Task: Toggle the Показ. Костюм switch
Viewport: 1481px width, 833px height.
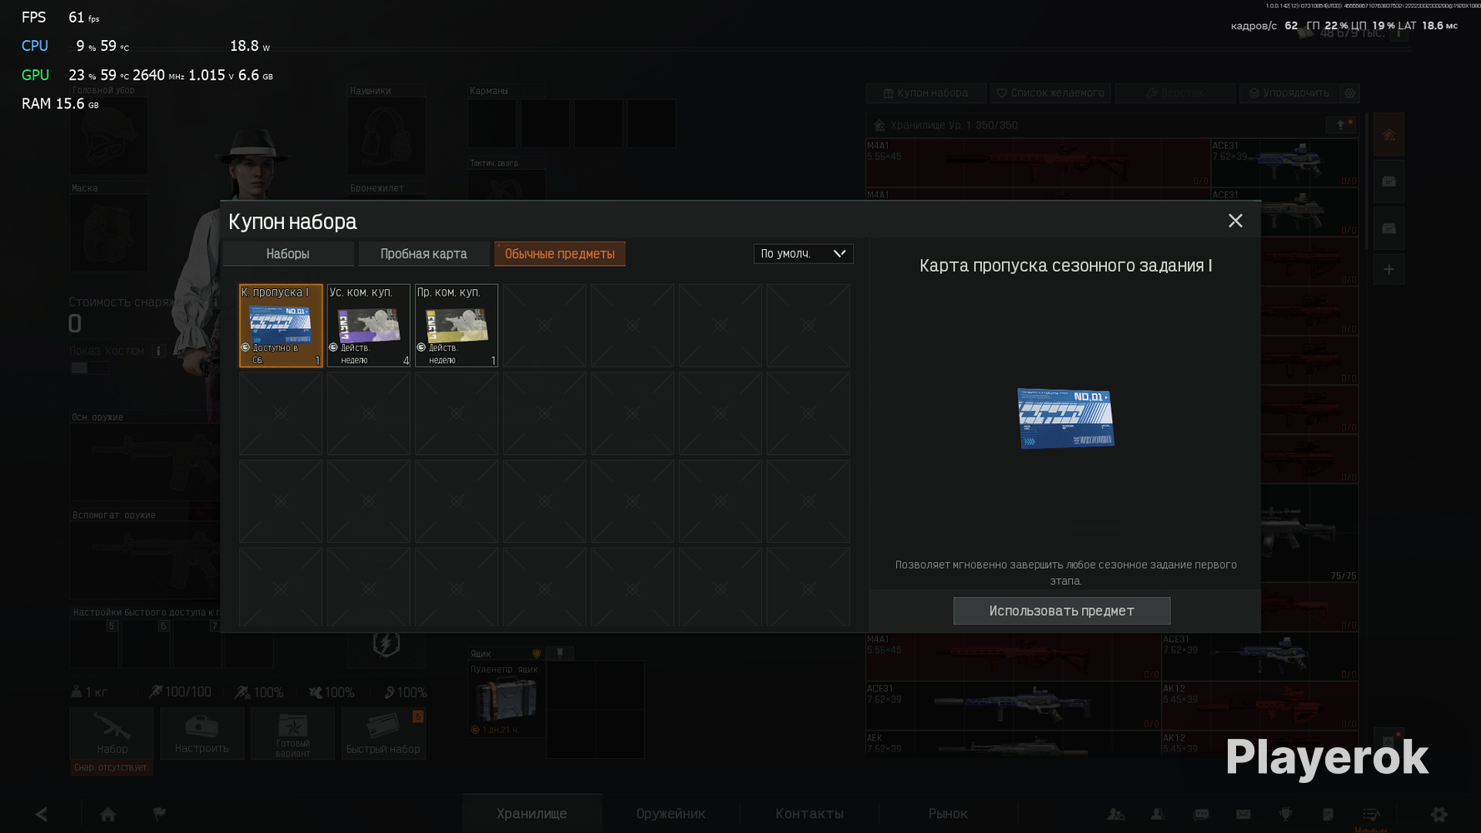Action: [89, 368]
